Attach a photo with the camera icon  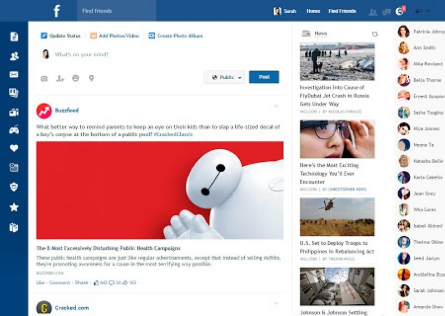[44, 78]
